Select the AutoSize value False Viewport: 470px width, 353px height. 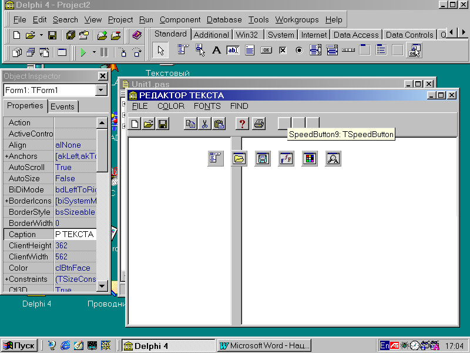coord(75,178)
